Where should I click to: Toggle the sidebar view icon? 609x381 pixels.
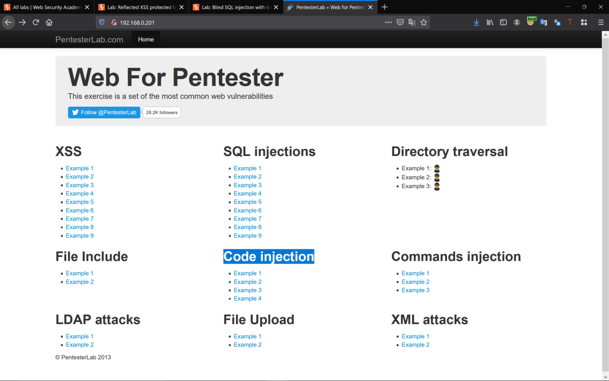point(503,22)
